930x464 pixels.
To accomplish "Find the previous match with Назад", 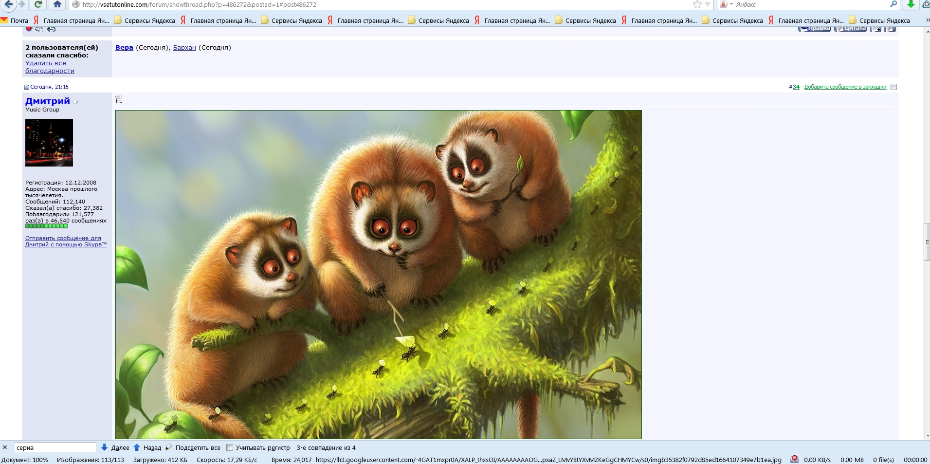I will pos(147,447).
